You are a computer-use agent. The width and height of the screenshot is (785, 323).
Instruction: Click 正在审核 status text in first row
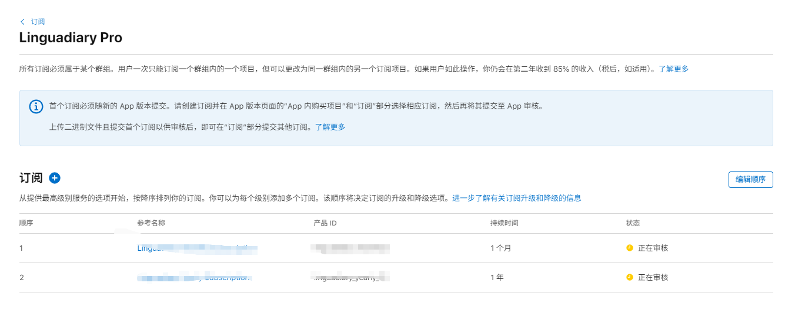pos(653,248)
